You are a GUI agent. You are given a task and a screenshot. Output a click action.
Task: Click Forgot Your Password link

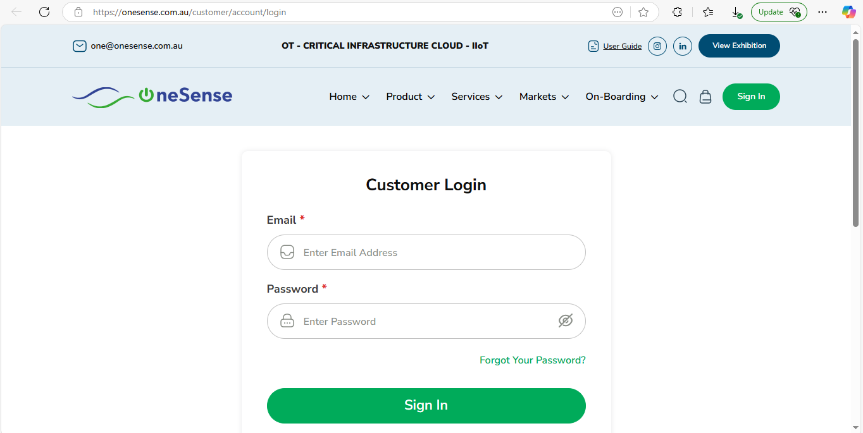pyautogui.click(x=533, y=360)
